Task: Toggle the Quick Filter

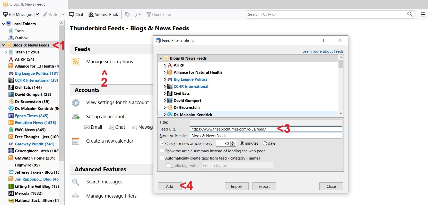Action: [159, 14]
